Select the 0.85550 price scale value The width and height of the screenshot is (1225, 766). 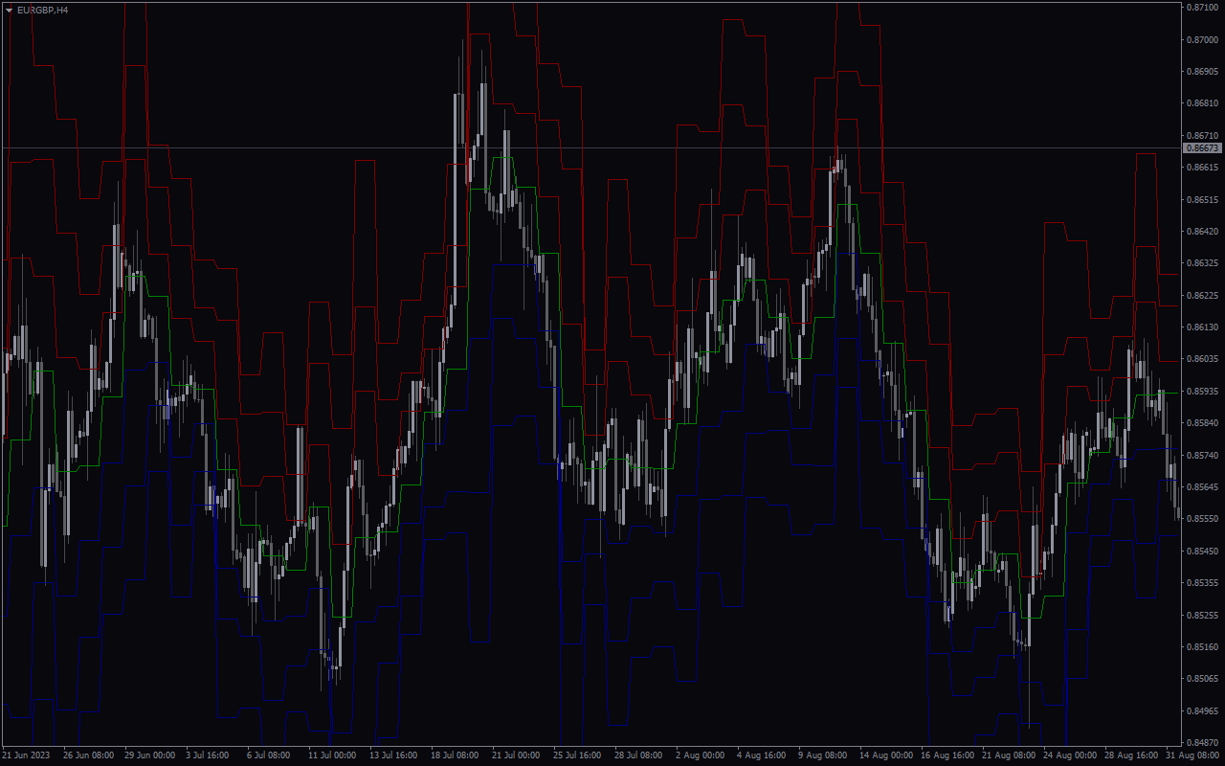(x=1203, y=519)
